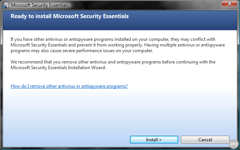Image resolution: width=240 pixels, height=150 pixels.
Task: Click the window title text Microsoft Security Essentials
Action: pyautogui.click(x=40, y=5)
